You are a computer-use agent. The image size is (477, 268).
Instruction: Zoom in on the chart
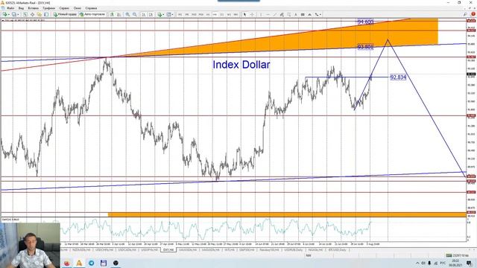(127, 14)
